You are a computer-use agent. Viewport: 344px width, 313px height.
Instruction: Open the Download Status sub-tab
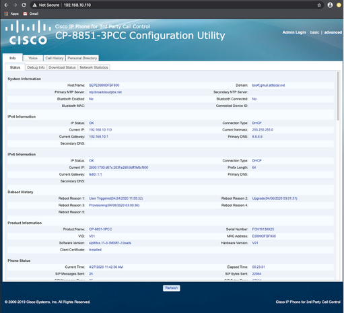(62, 67)
